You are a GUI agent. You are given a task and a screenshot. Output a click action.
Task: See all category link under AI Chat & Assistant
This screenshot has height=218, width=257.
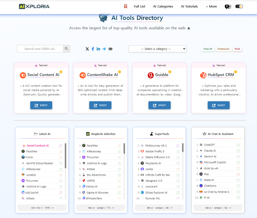(218, 208)
